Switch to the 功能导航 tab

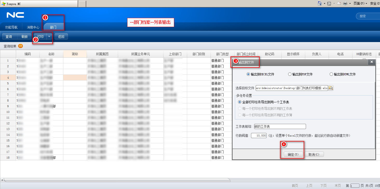[11, 27]
